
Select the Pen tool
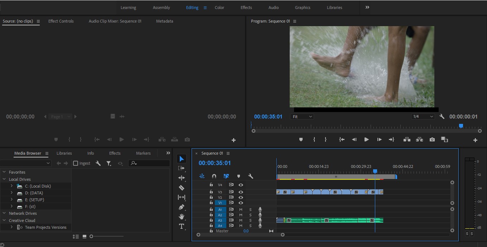click(182, 207)
